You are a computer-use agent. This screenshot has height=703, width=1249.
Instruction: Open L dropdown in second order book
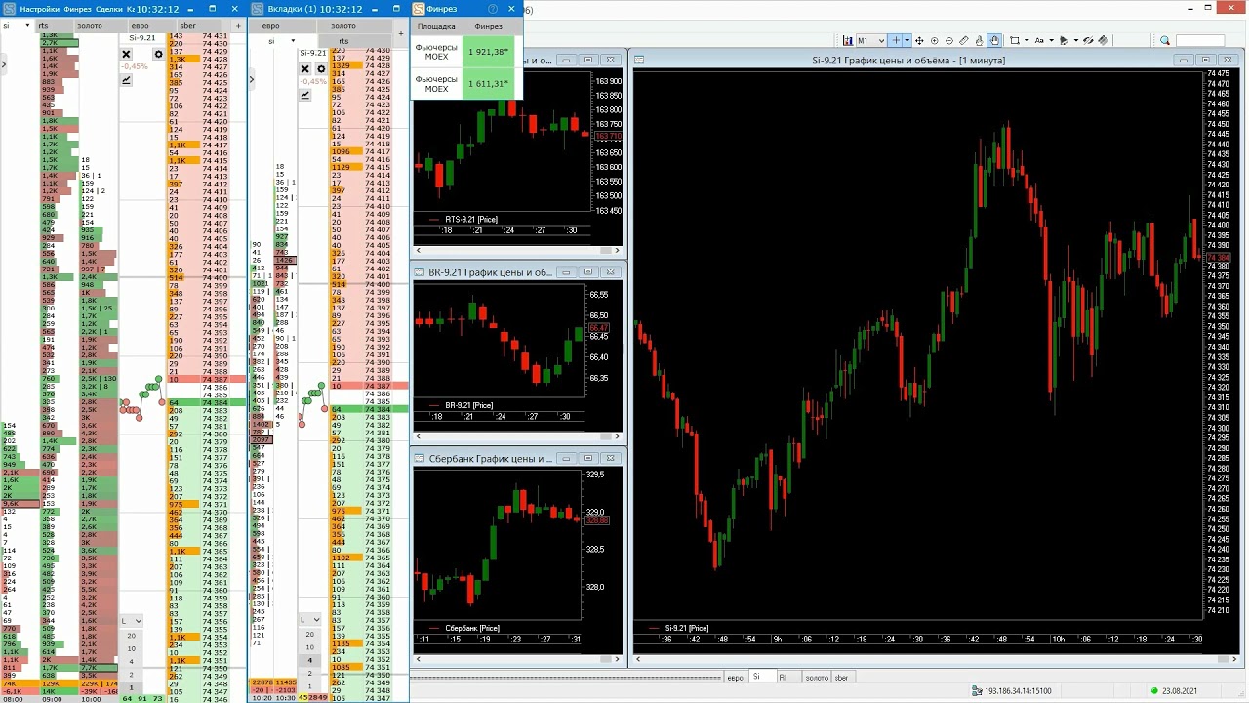tap(310, 620)
